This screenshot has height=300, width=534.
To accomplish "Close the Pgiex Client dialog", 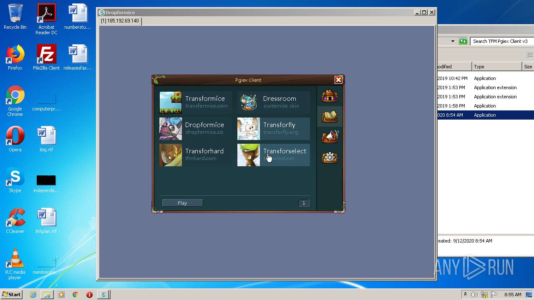I will coord(338,80).
